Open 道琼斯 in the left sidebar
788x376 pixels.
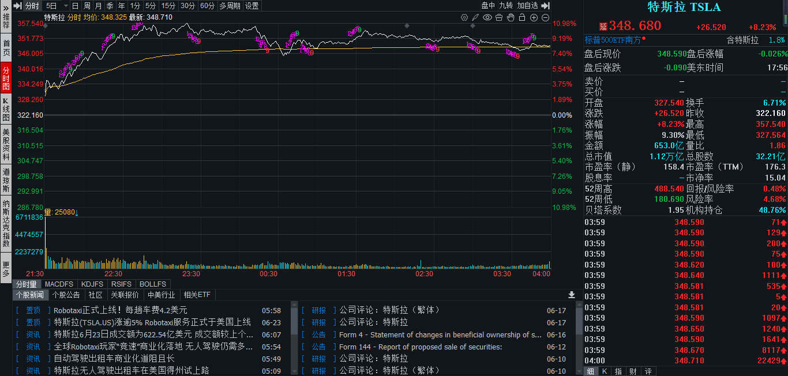coord(6,180)
